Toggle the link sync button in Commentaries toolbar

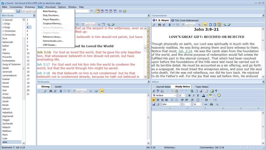(x=205, y=25)
